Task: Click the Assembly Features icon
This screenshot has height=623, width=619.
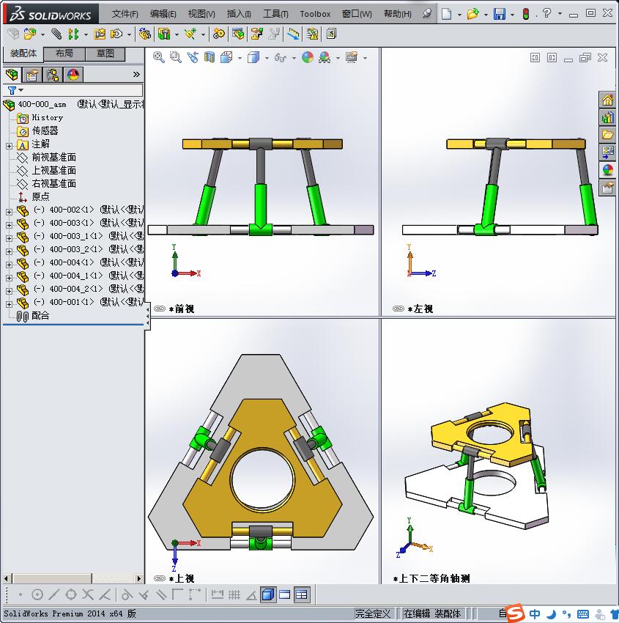Action: click(x=164, y=34)
